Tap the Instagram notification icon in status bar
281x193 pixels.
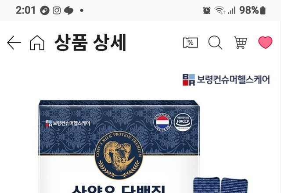(57, 11)
